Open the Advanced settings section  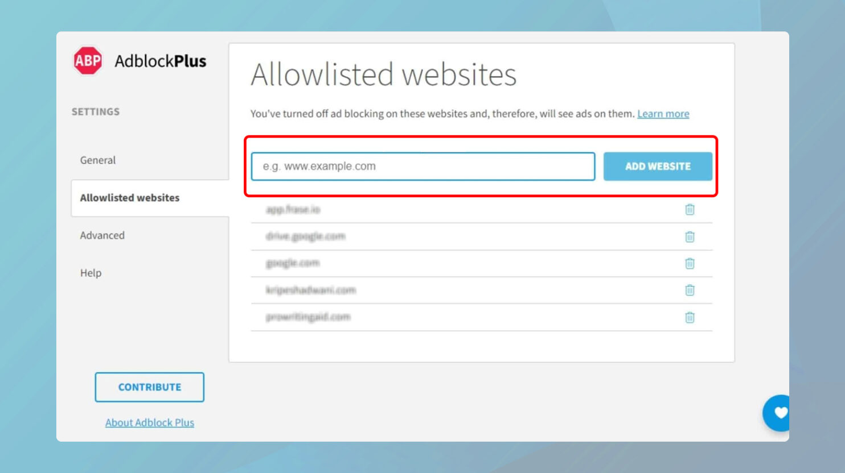tap(102, 235)
